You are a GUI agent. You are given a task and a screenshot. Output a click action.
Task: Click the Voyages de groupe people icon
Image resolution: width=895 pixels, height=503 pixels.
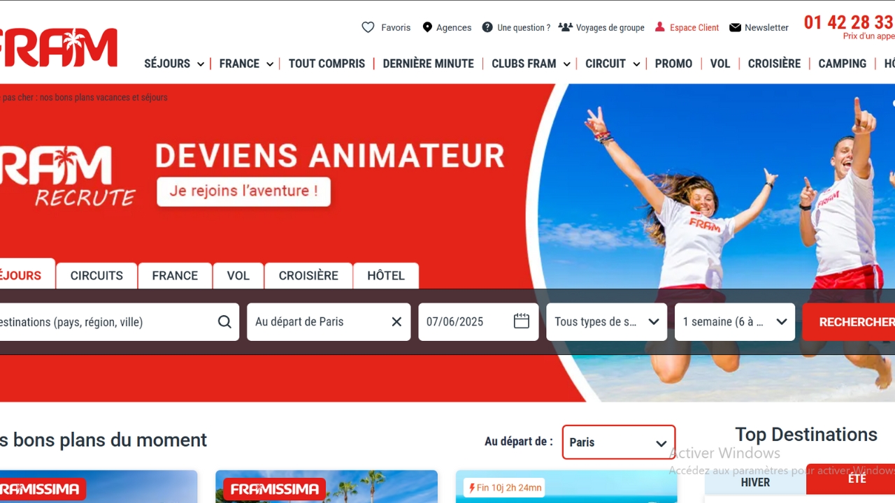pos(565,27)
